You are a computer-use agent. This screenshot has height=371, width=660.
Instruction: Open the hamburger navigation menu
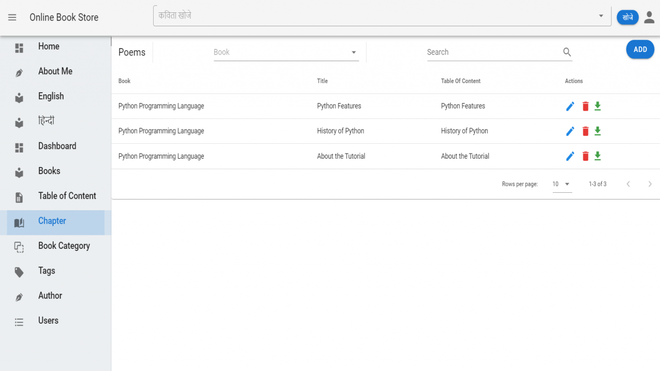(x=12, y=18)
